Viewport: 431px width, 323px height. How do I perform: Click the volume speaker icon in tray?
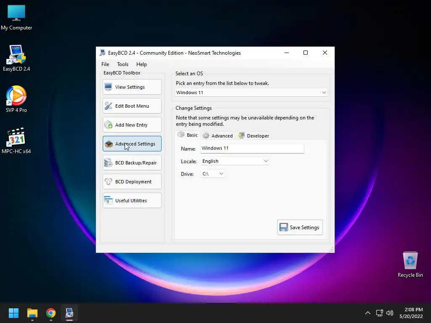[389, 313]
